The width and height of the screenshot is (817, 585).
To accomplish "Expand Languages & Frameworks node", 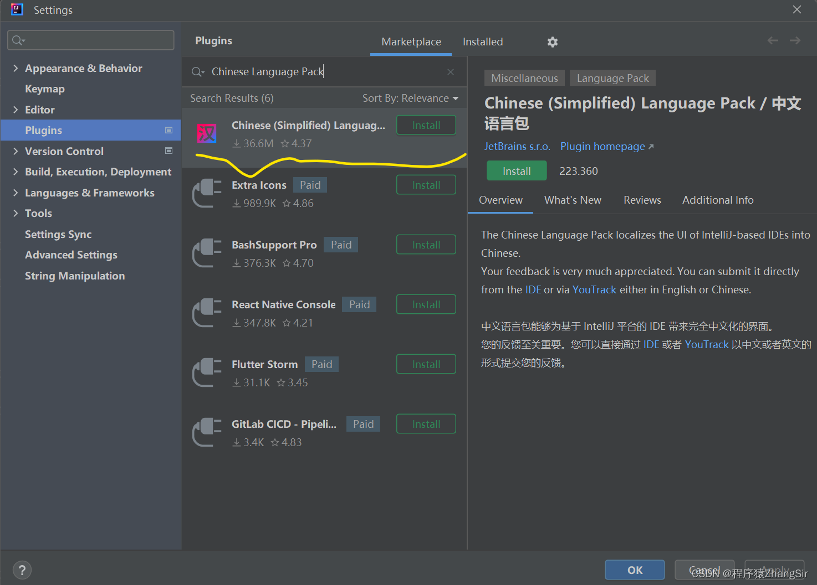I will 16,193.
